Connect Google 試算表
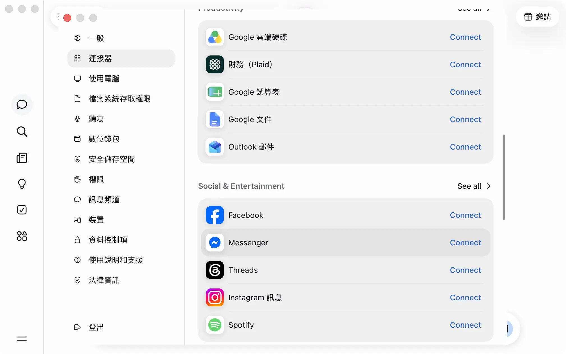The width and height of the screenshot is (566, 354). 466,92
